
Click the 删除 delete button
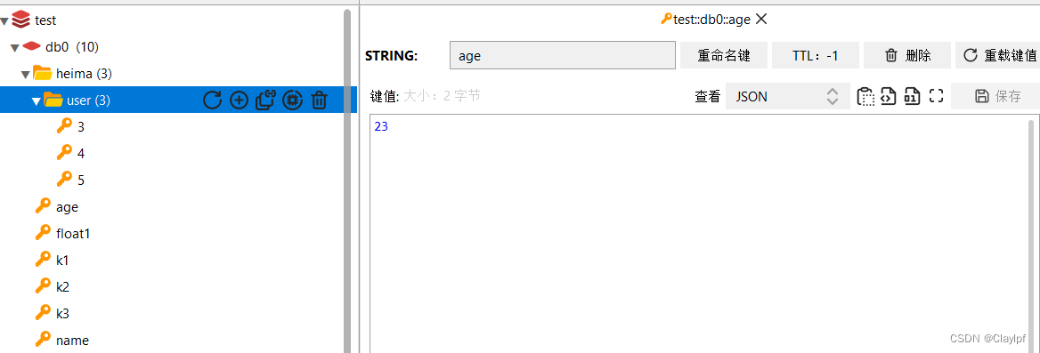click(906, 55)
